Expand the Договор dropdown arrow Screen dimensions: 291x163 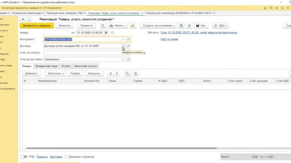coord(124,46)
